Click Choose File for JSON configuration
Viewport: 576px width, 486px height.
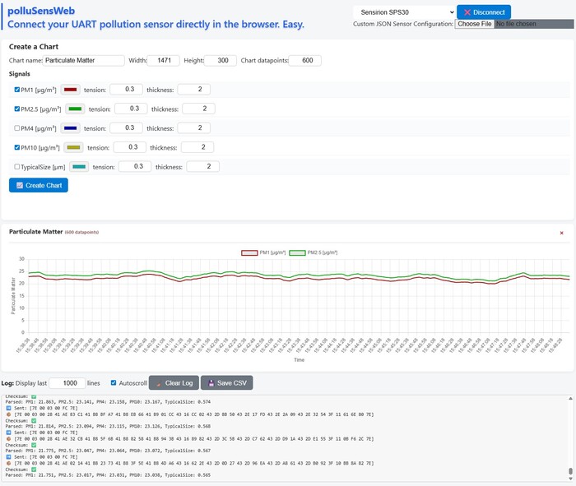[x=475, y=24]
